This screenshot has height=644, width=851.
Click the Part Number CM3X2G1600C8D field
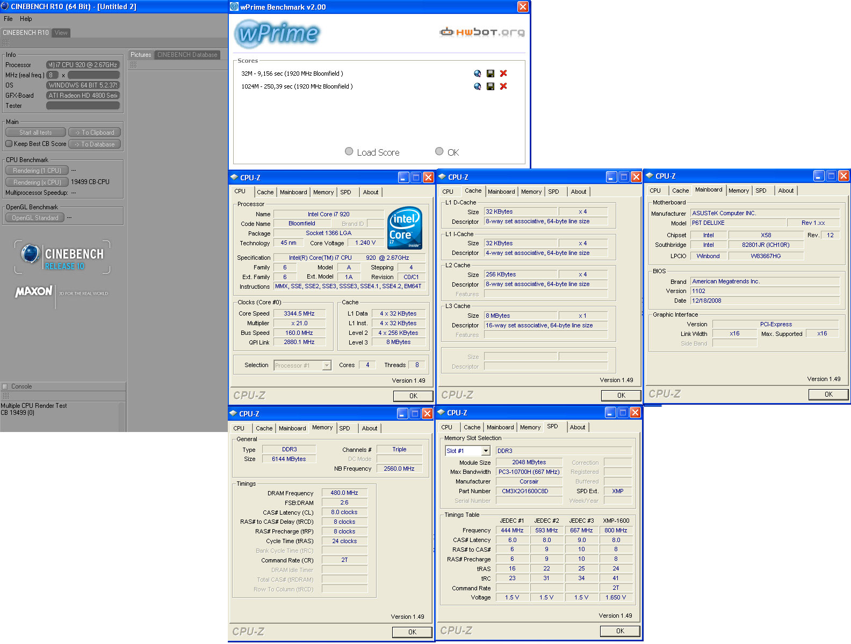pyautogui.click(x=529, y=491)
